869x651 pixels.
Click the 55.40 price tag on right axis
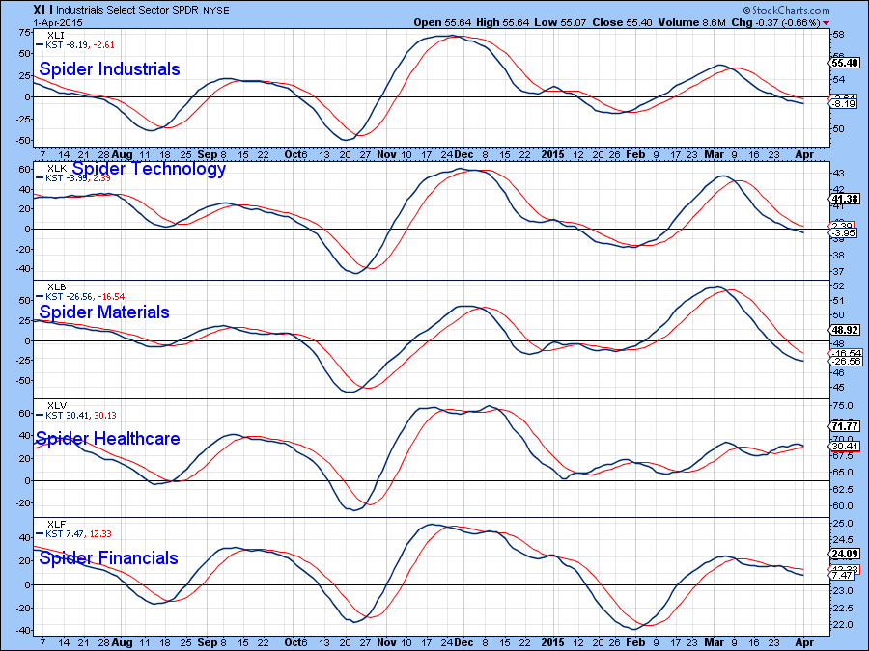click(845, 63)
